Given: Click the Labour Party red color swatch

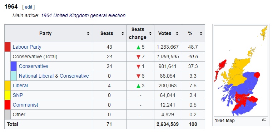Looking at the screenshot, I should pyautogui.click(x=8, y=47).
